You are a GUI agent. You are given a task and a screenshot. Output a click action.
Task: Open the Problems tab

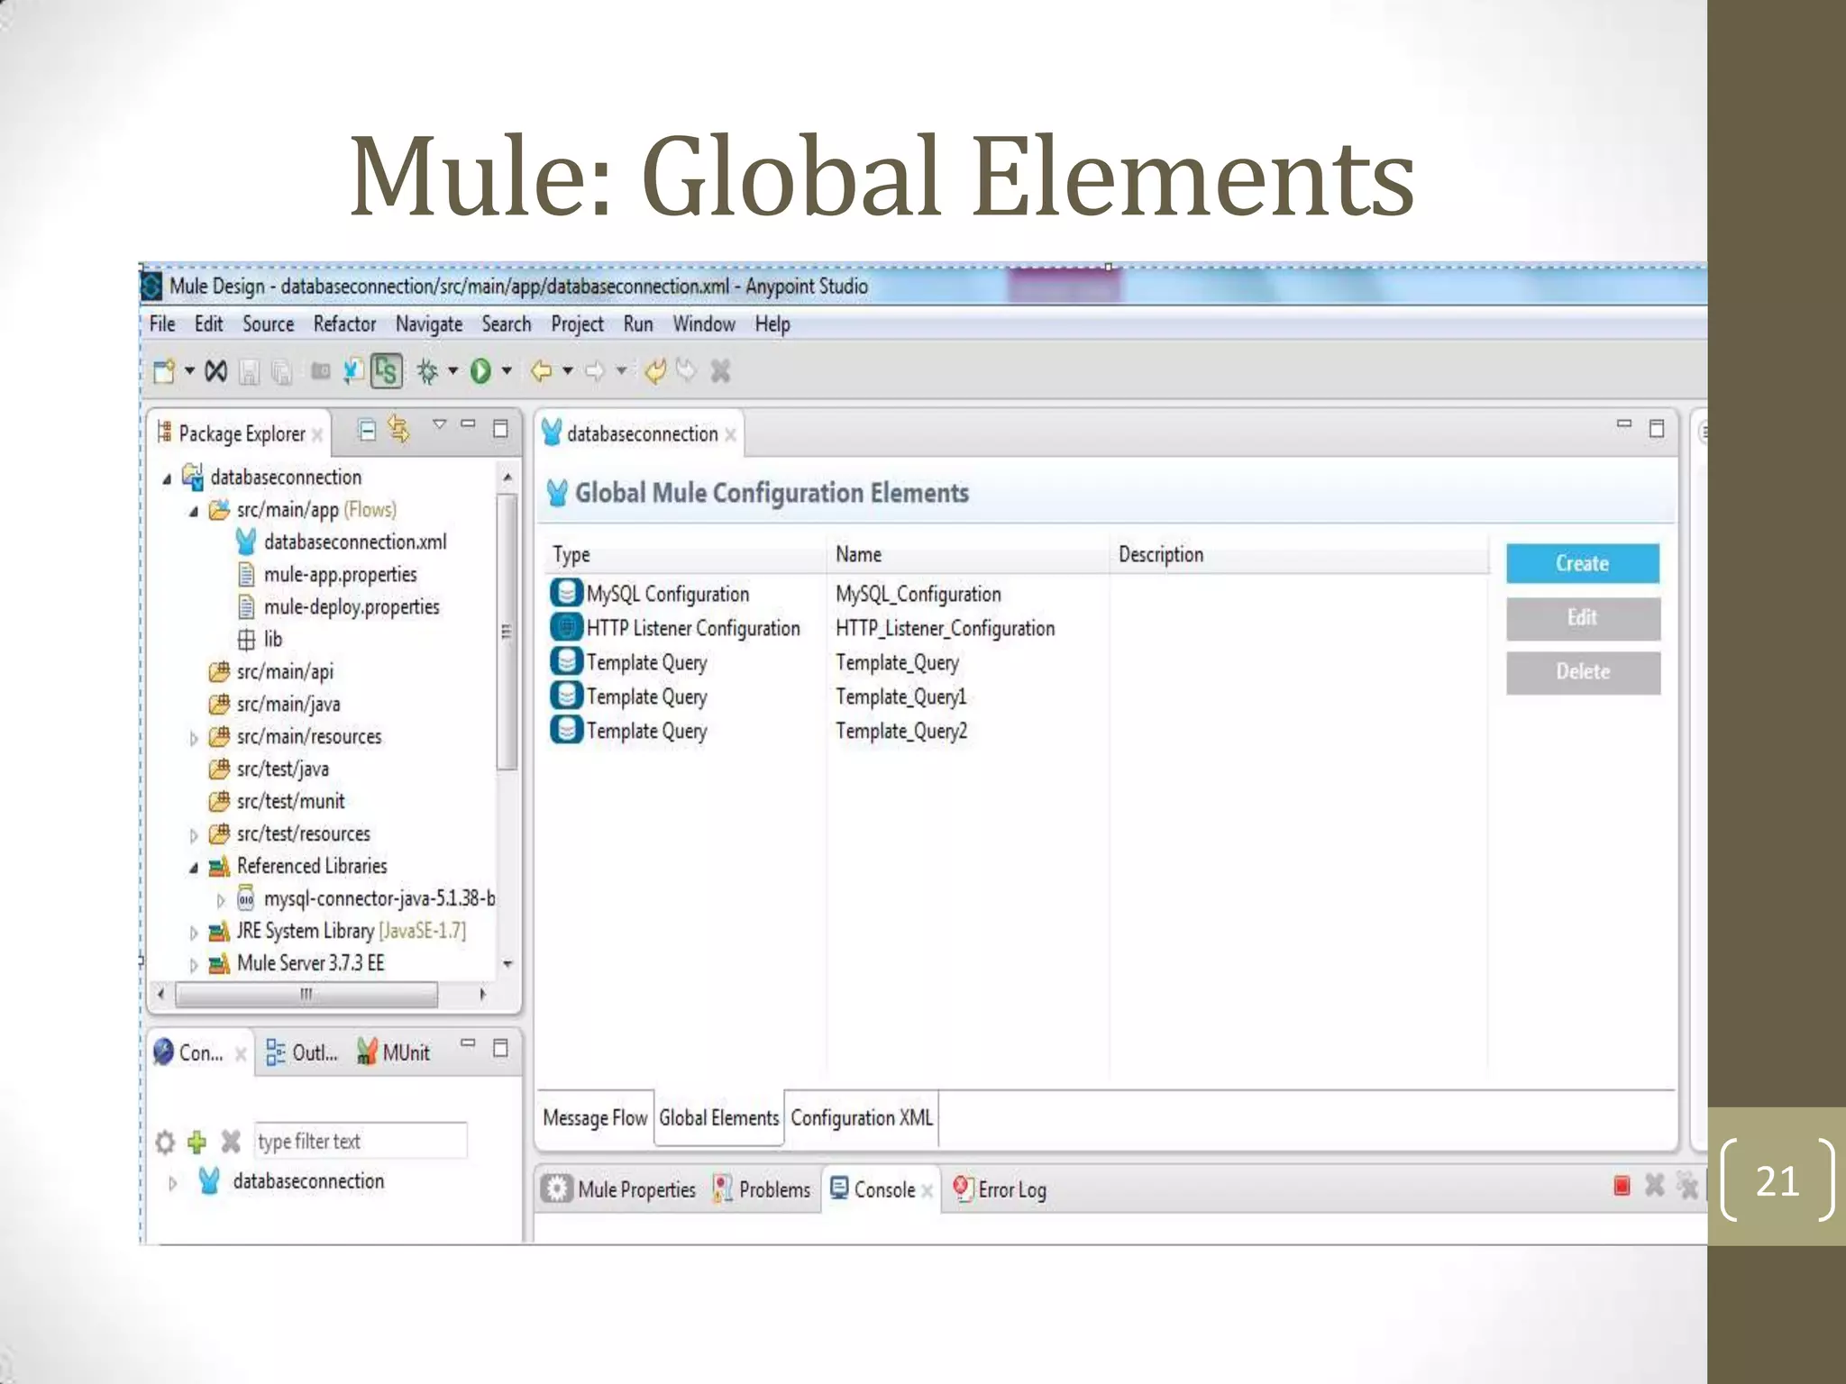click(x=763, y=1189)
